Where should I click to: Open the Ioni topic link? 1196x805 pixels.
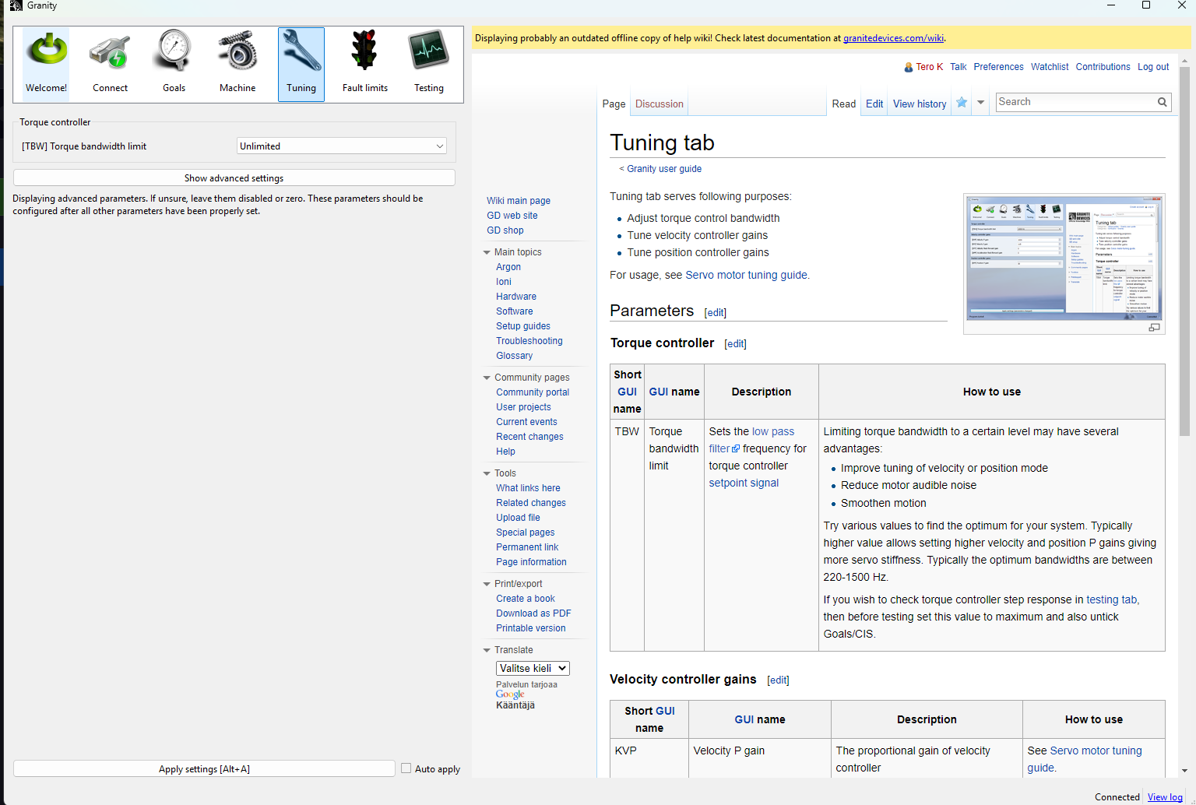(504, 282)
